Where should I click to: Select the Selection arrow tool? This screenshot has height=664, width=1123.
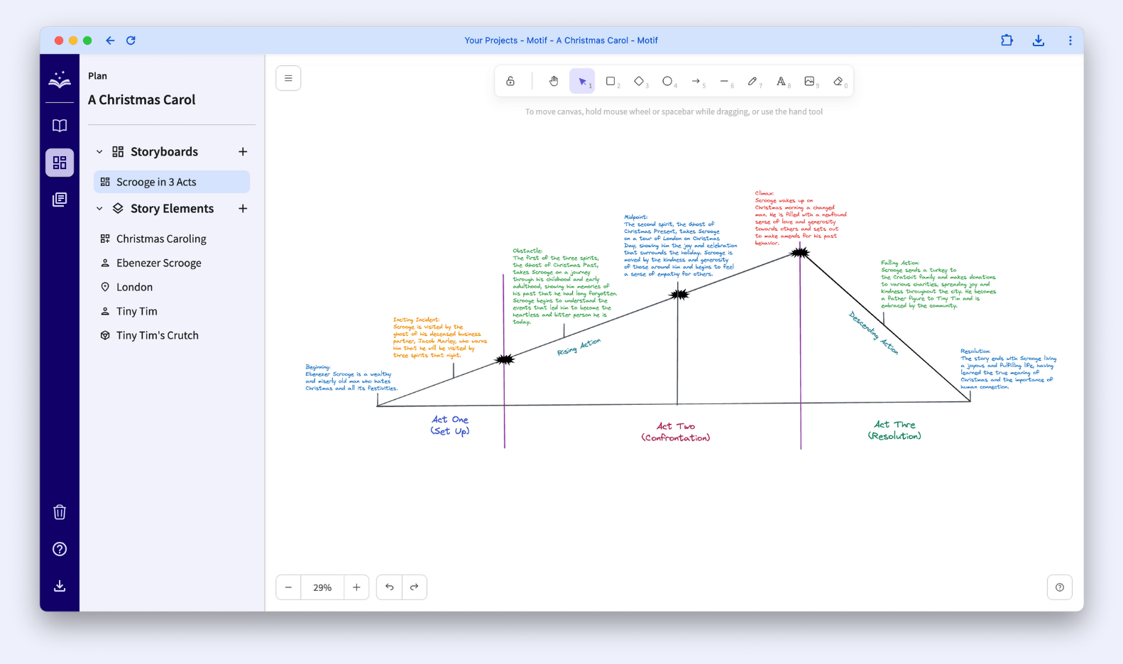click(582, 81)
